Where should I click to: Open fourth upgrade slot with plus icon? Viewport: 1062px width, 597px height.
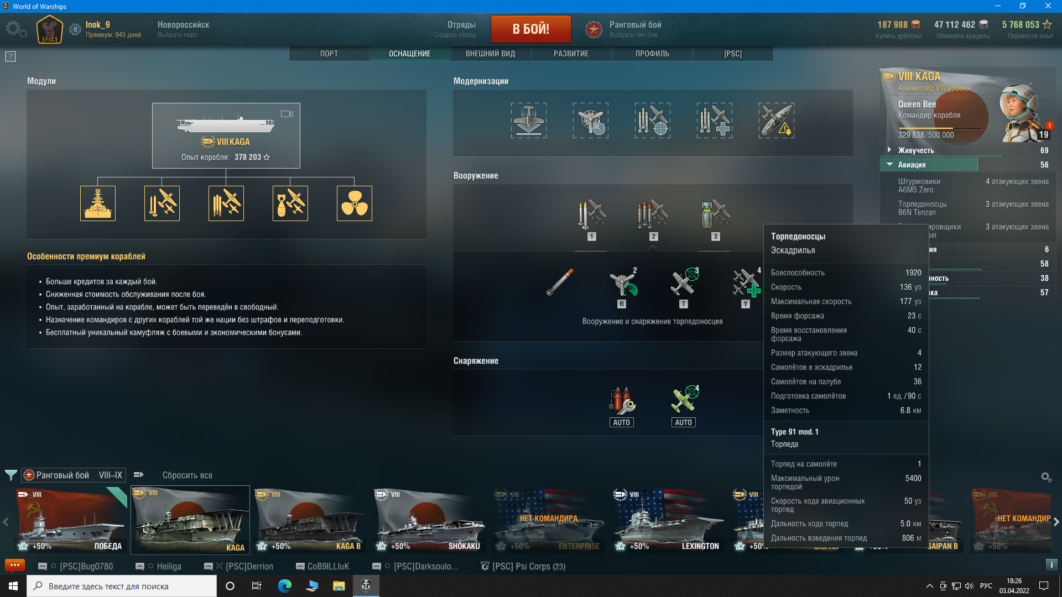pyautogui.click(x=715, y=121)
